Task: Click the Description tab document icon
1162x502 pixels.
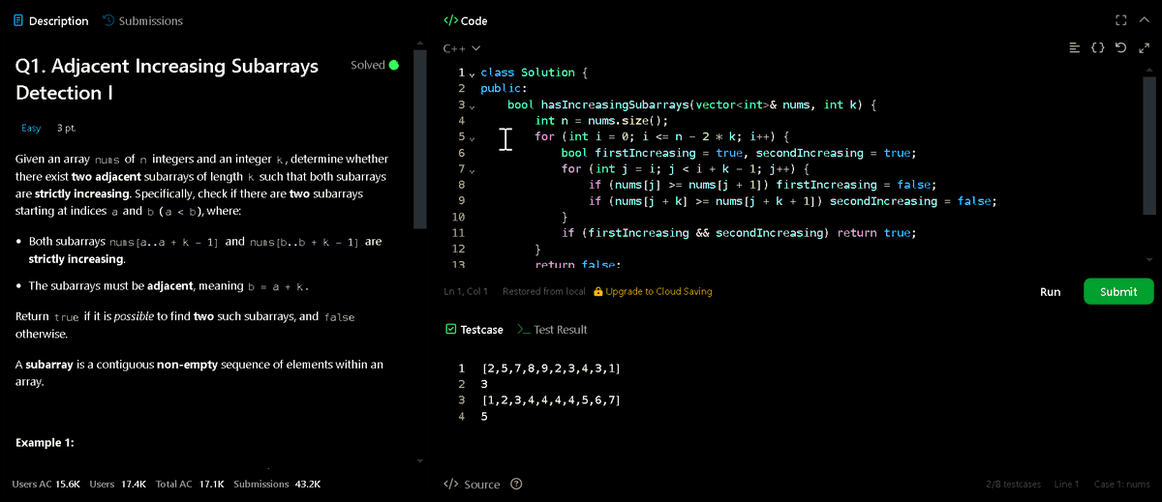Action: [18, 20]
